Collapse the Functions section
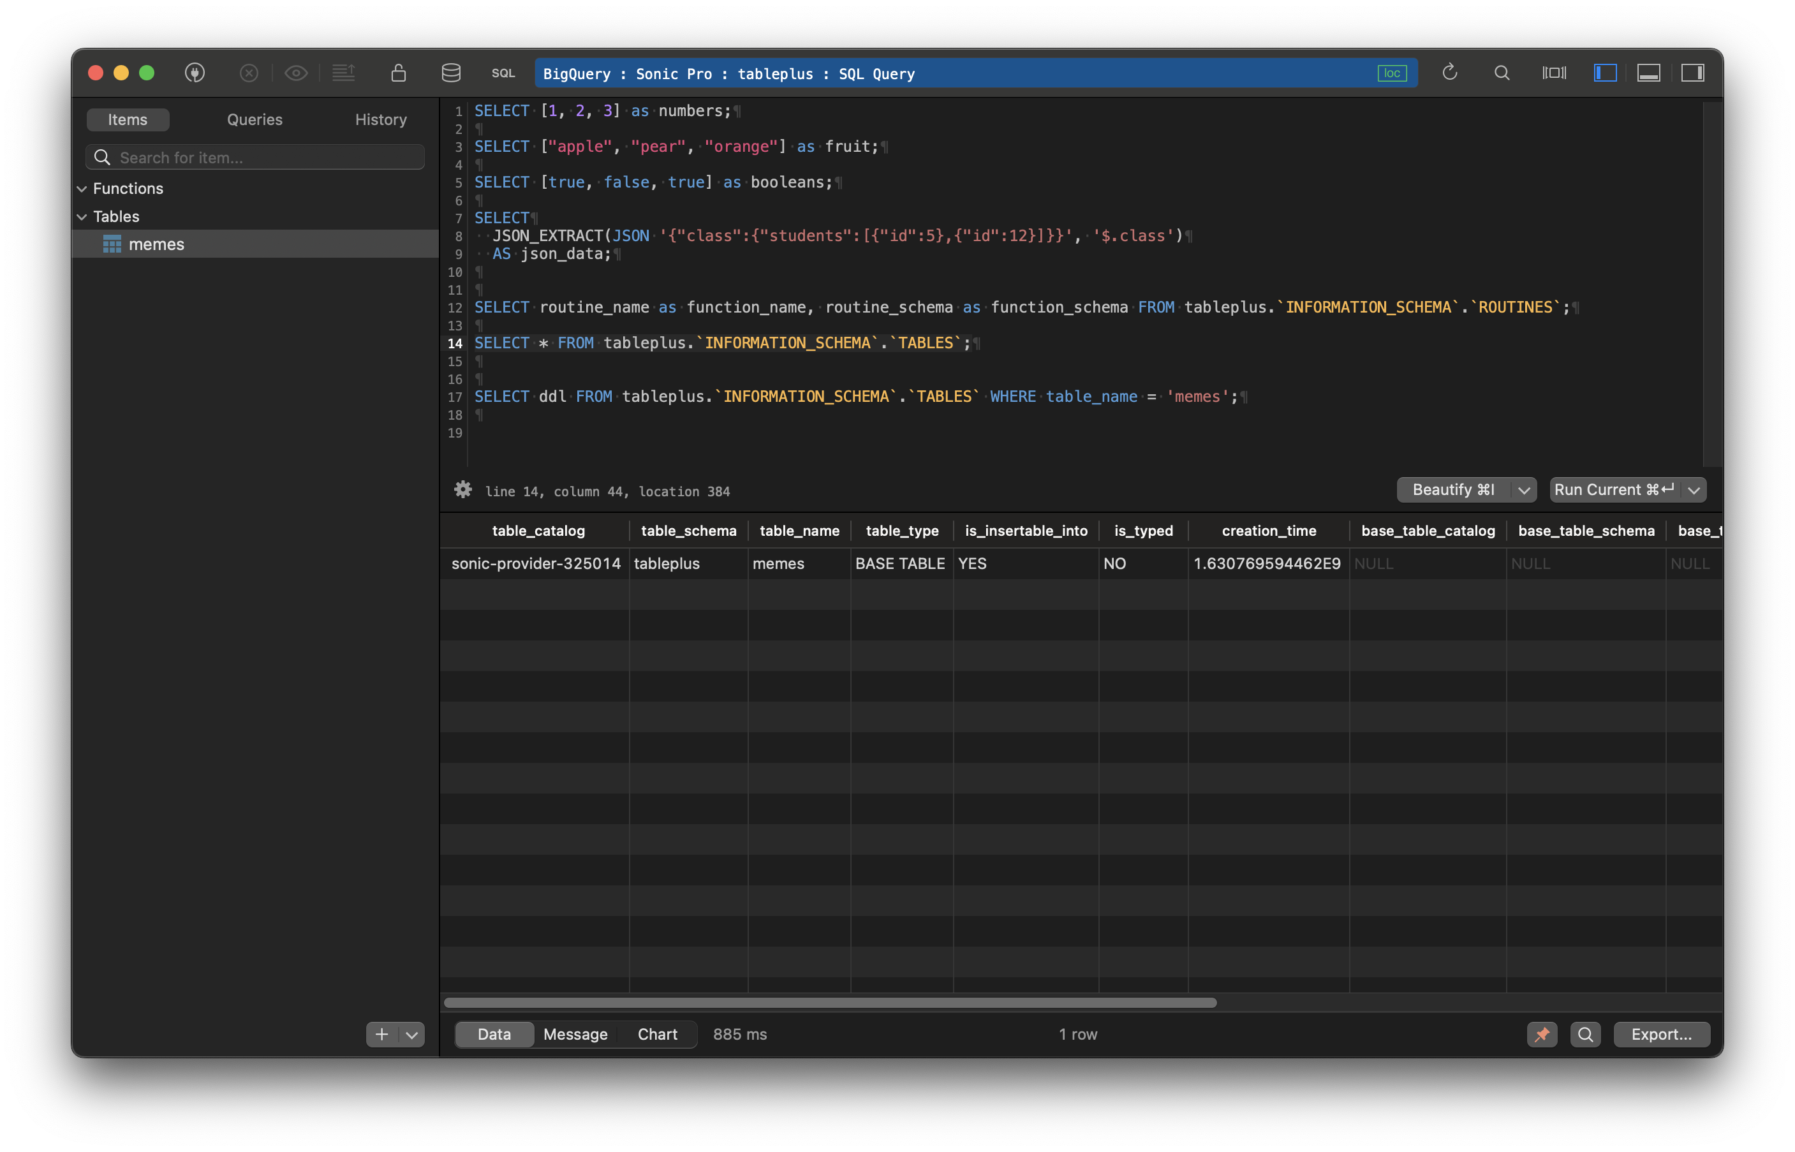The height and width of the screenshot is (1152, 1795). (x=82, y=188)
